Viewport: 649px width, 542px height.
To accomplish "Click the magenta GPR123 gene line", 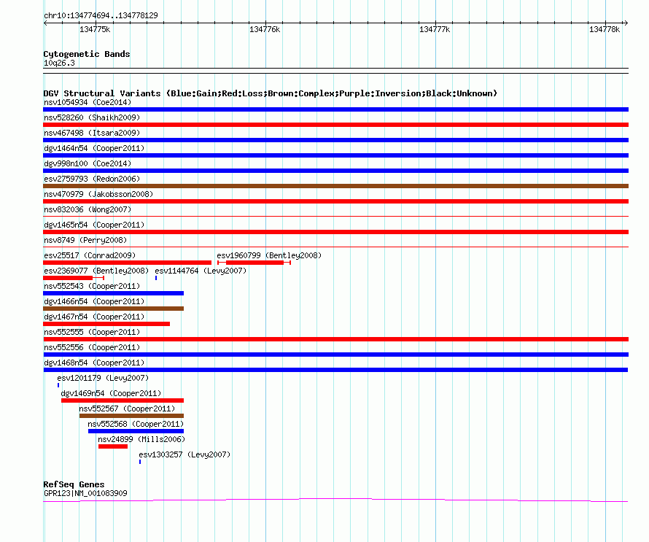I will (335, 500).
